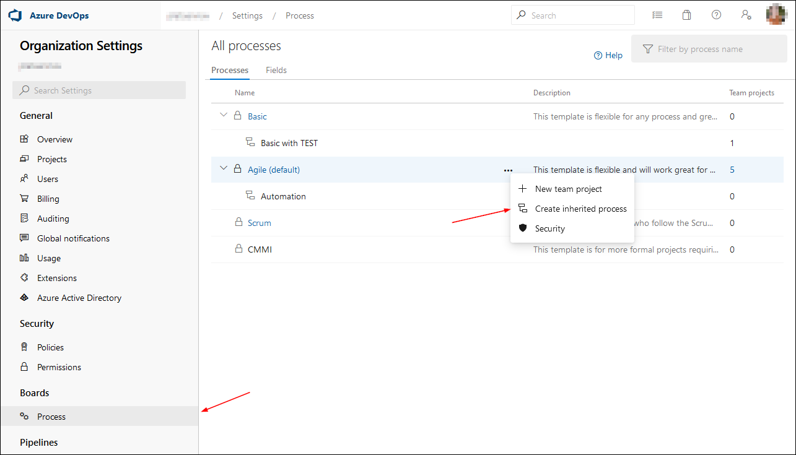Switch to the Fields tab
The height and width of the screenshot is (455, 796).
click(x=276, y=70)
